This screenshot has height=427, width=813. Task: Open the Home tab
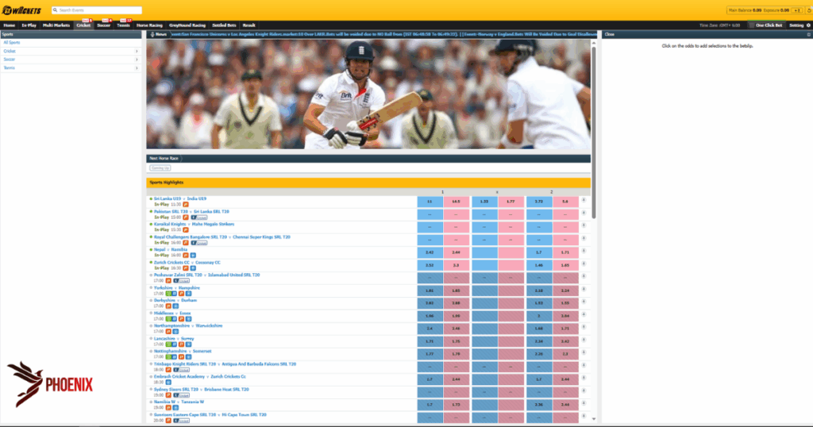coord(10,25)
